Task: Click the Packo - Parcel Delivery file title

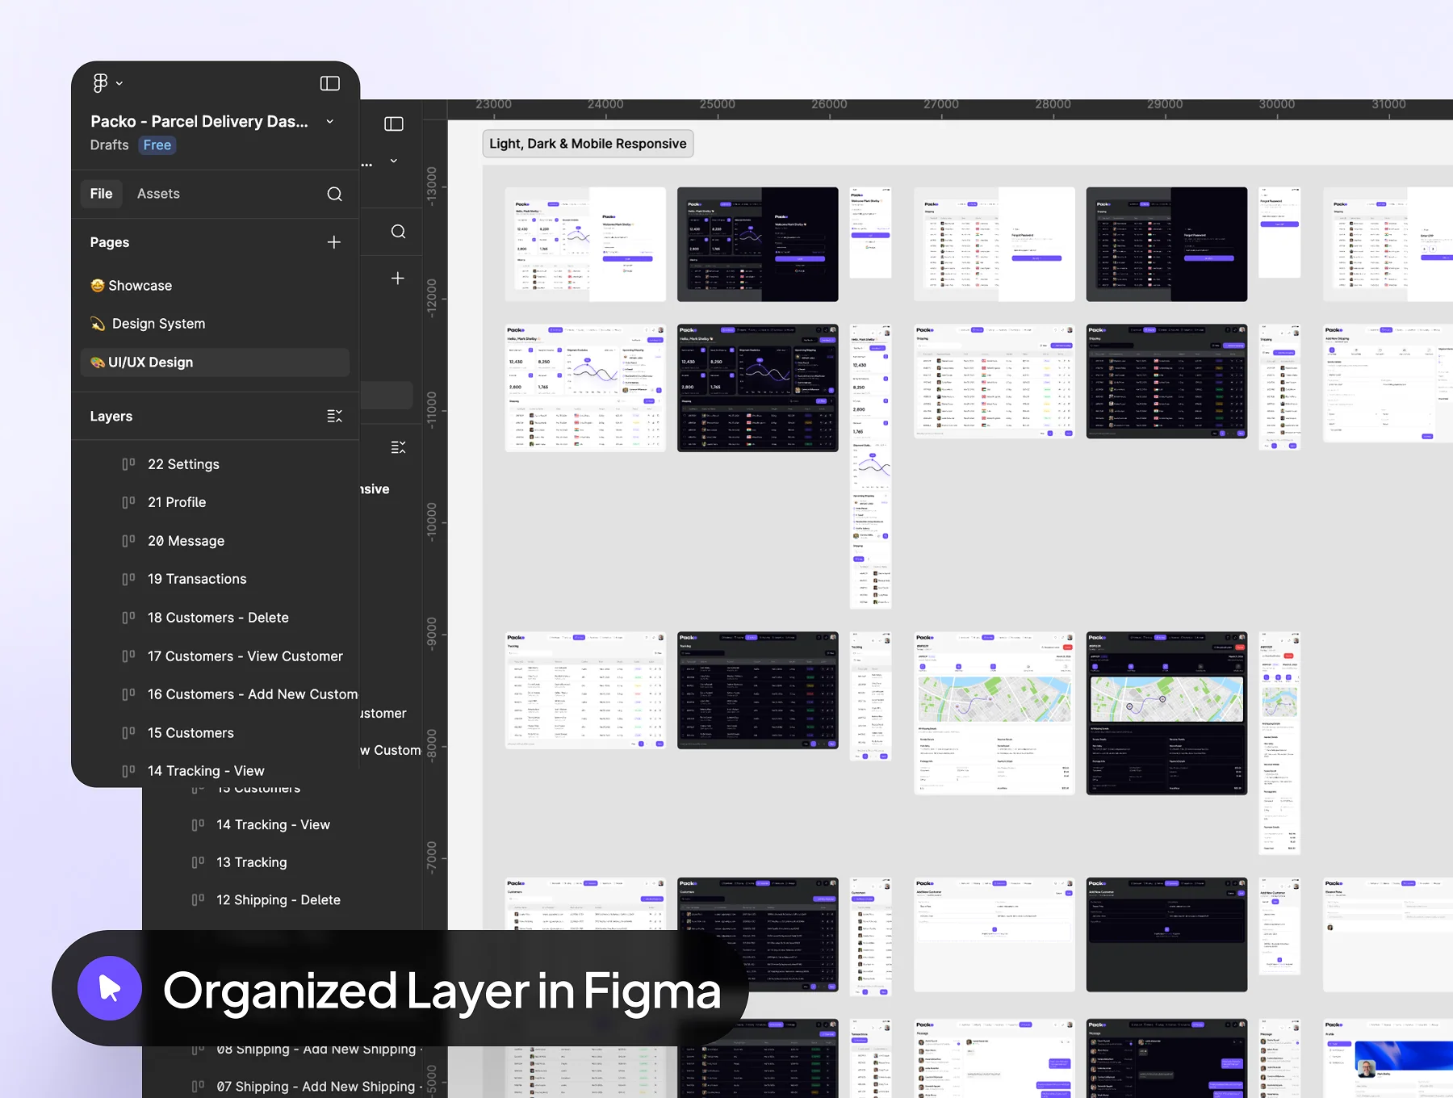Action: [199, 121]
